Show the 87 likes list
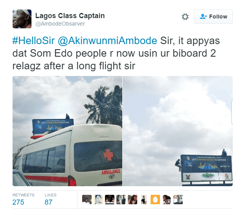243x209 pixels. pos(50,200)
